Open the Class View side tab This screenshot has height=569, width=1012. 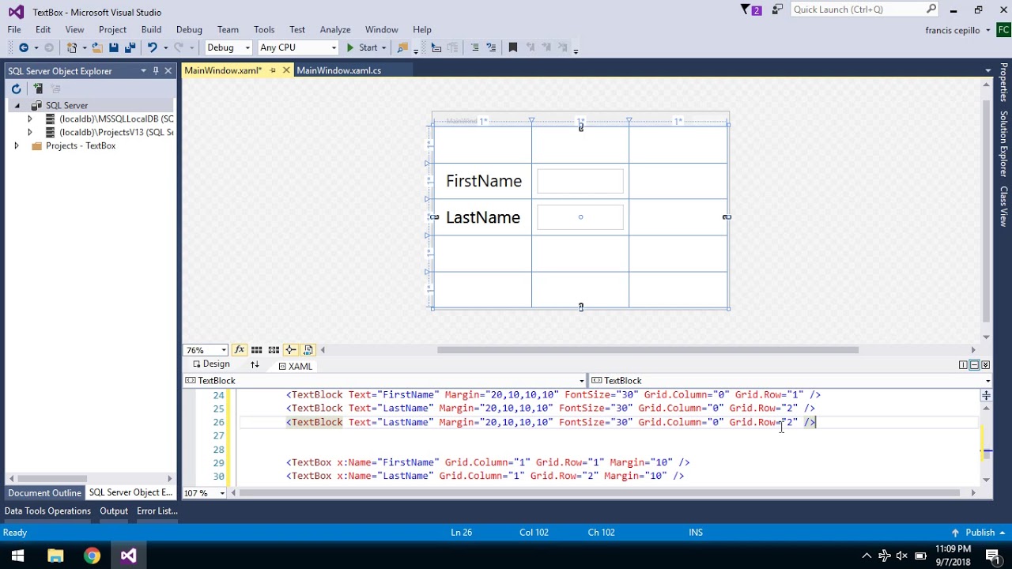point(1003,206)
